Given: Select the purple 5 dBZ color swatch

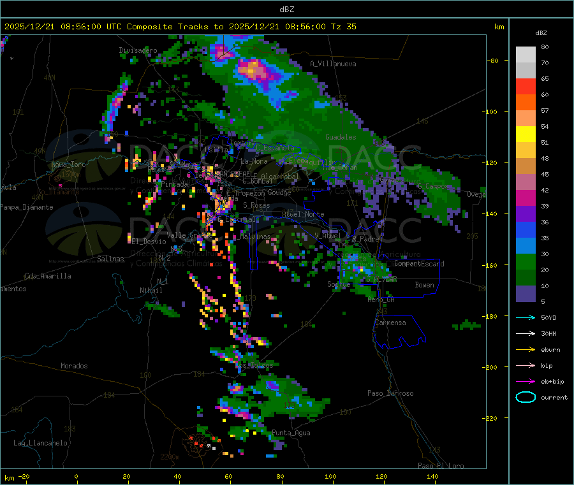Looking at the screenshot, I should pyautogui.click(x=526, y=294).
